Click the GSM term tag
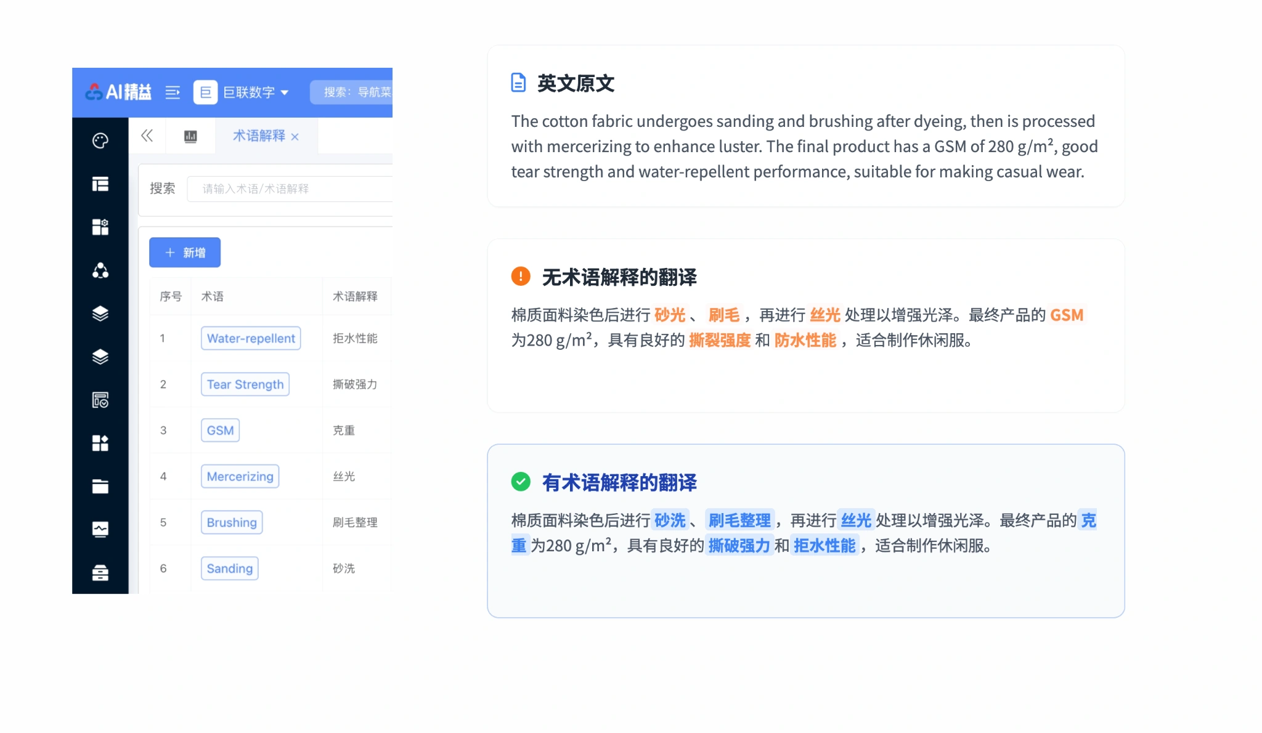This screenshot has height=733, width=1262. tap(220, 431)
